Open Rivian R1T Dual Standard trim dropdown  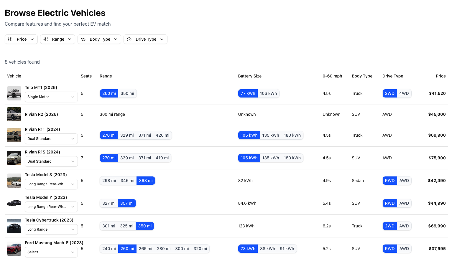pos(51,139)
